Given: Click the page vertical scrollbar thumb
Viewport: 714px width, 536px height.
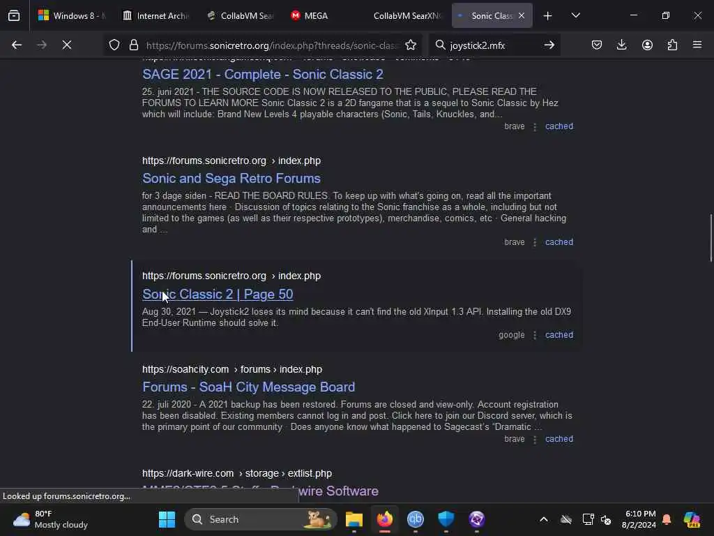Looking at the screenshot, I should [x=711, y=238].
